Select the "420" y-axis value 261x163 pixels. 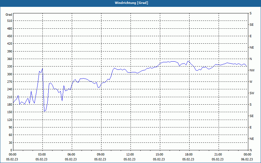coord(10,44)
